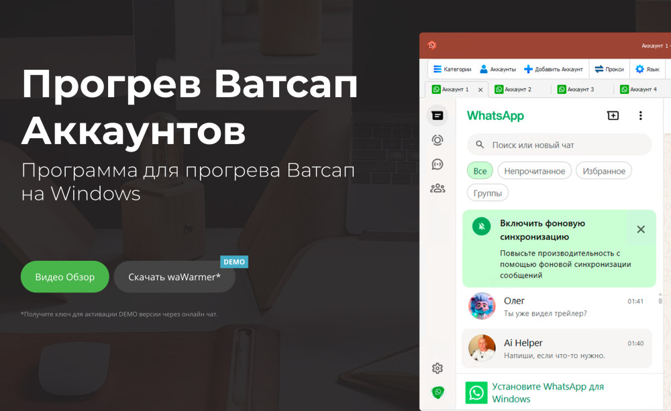Select the Все filter chip
Screen dimensions: 671x411
(x=480, y=171)
